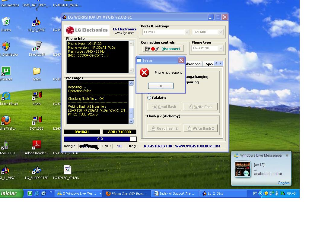Open the Iniciar start menu
The height and width of the screenshot is (231, 309).
tap(11, 193)
